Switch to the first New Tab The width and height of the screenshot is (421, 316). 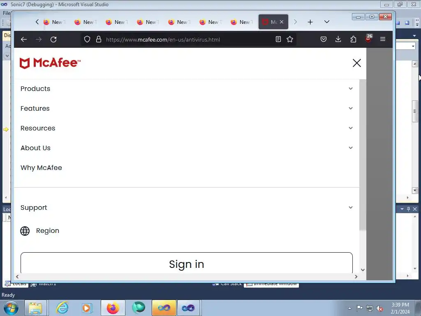54,22
